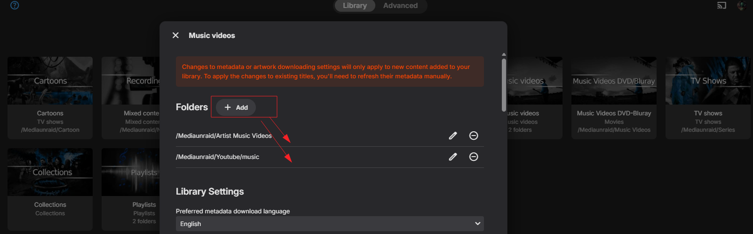Click the help question mark icon
This screenshot has height=234, width=753.
click(x=15, y=5)
